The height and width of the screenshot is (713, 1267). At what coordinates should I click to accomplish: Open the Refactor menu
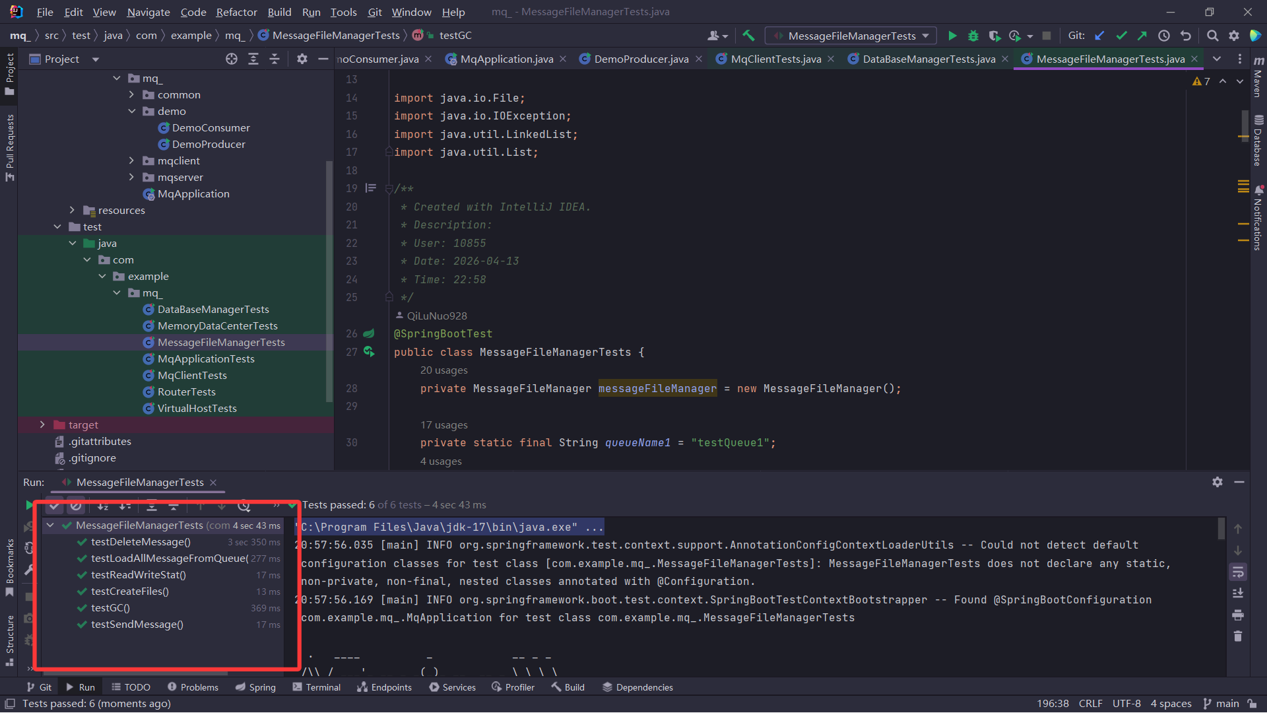236,12
